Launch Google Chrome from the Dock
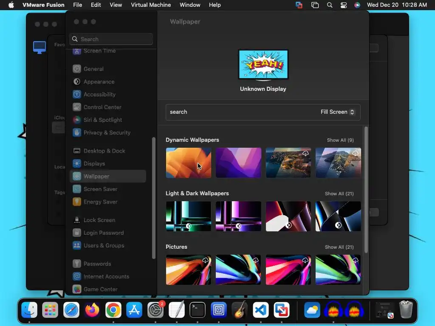This screenshot has width=435, height=326. [113, 309]
